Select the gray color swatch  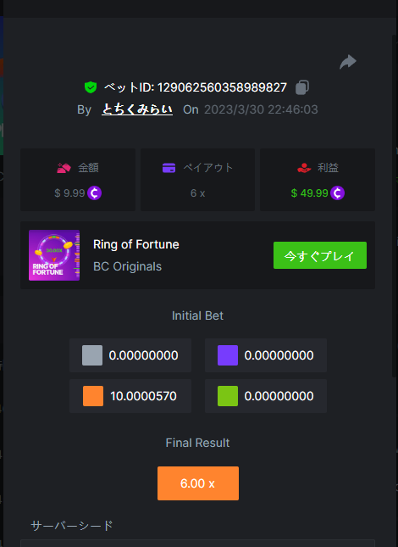tap(92, 355)
